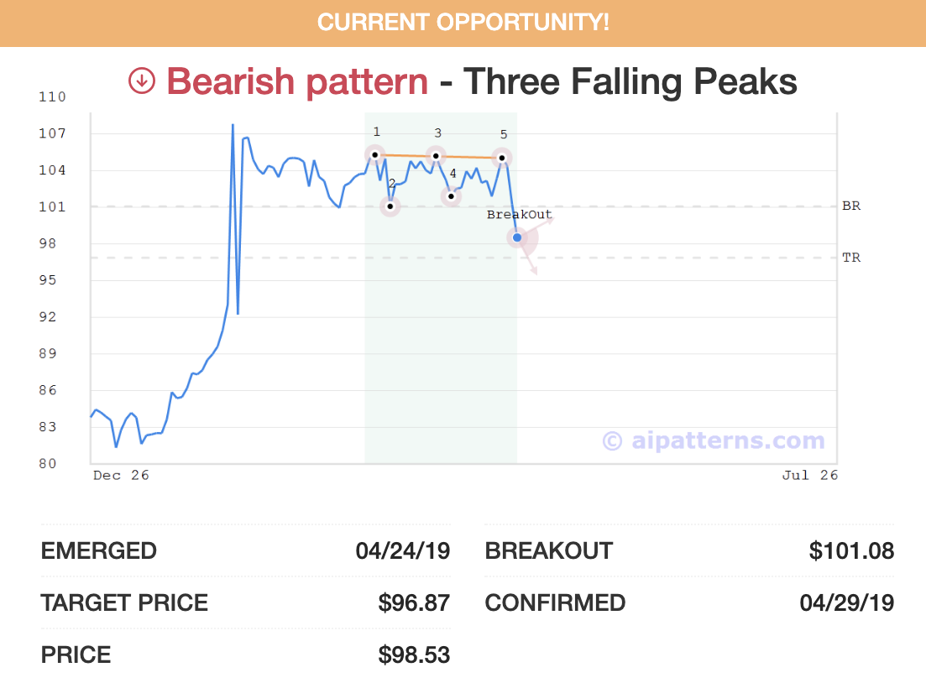Click the TARGET PRICE value $96.87

click(414, 602)
